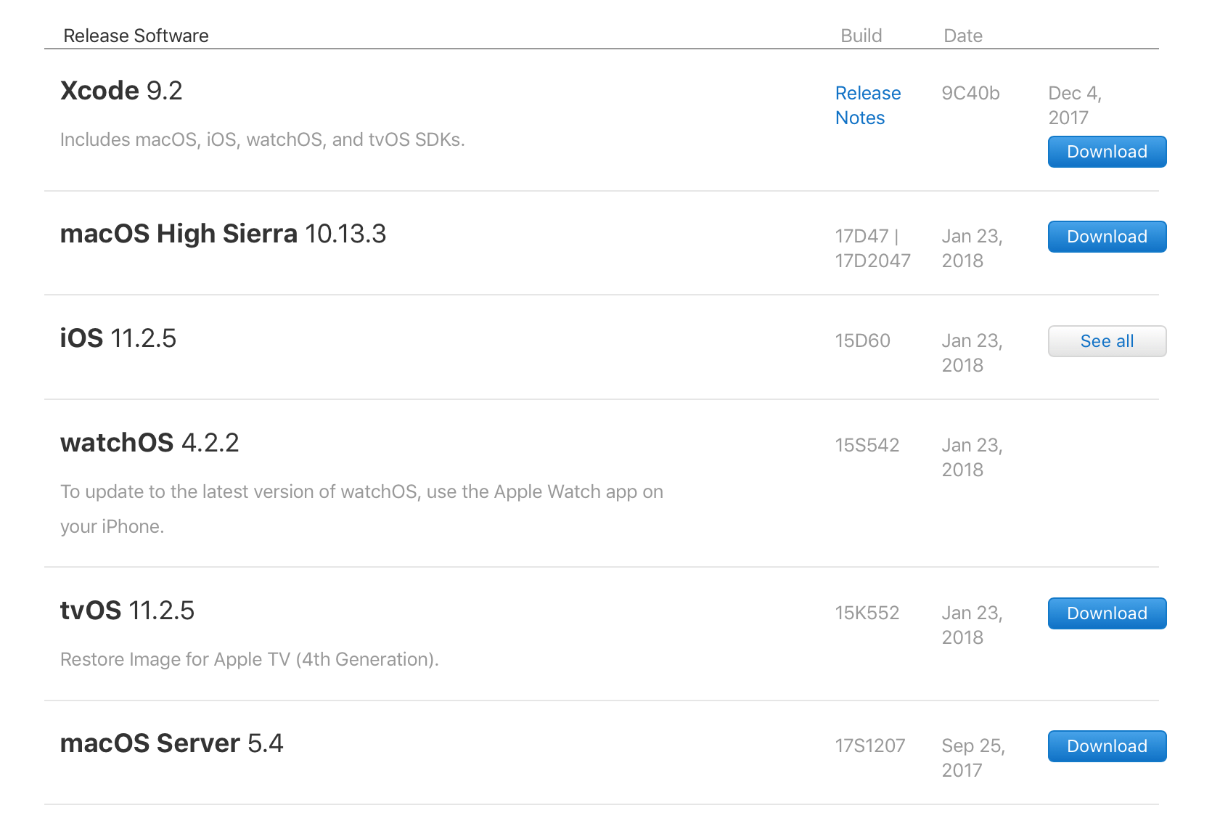The image size is (1212, 829).
Task: Click the macOS Server 5.4 heading
Action: (171, 743)
